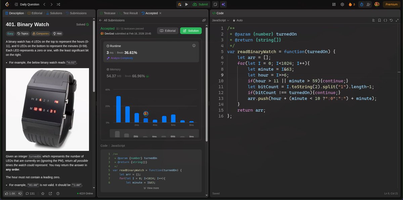The width and height of the screenshot is (403, 200).
Task: Click the braces icon in editor toolbar
Action: tap(385, 20)
